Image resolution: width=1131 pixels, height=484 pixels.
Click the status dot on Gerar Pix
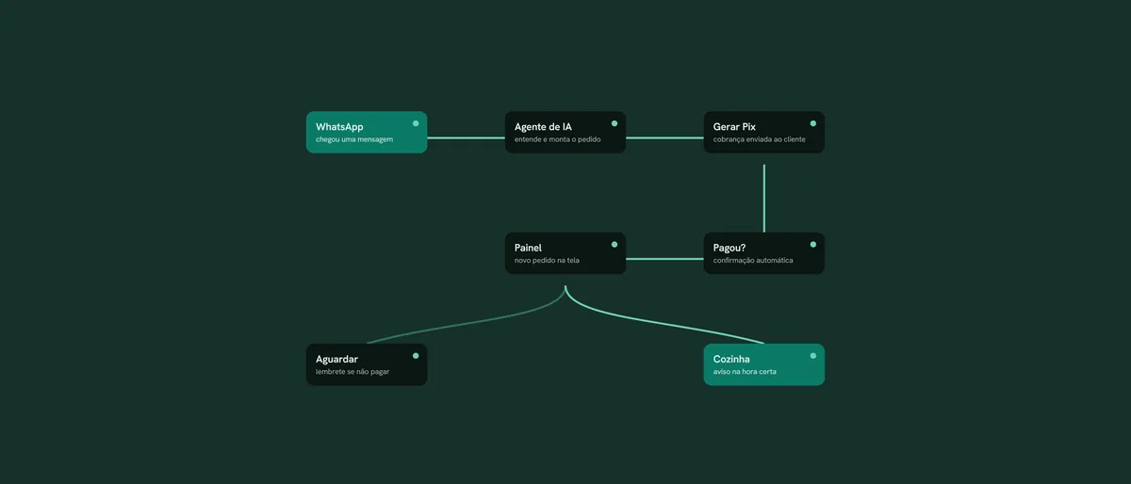point(813,123)
